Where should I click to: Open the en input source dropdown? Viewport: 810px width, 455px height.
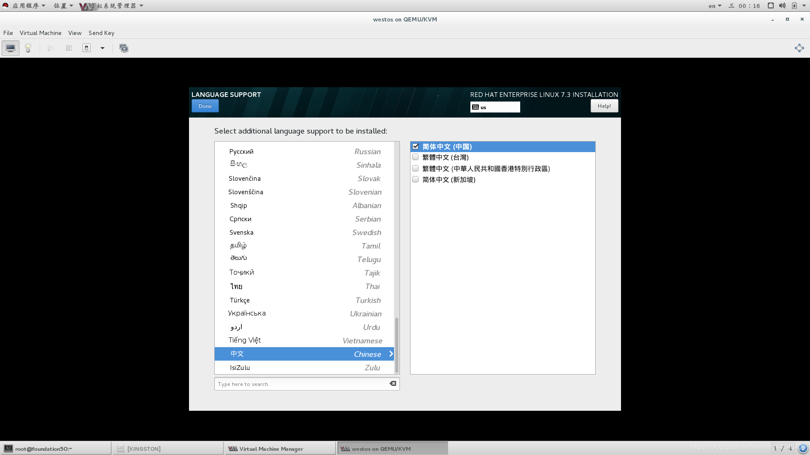click(x=715, y=5)
